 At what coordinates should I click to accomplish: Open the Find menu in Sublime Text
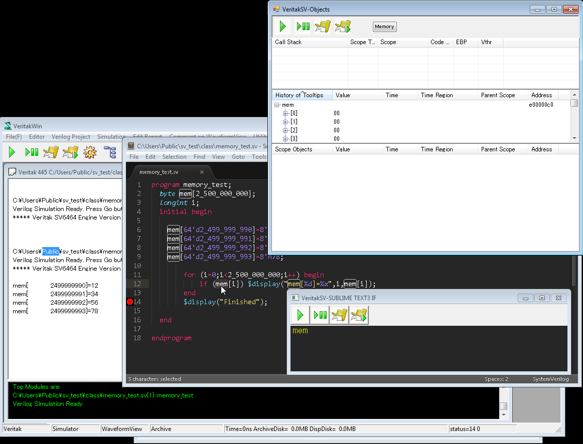199,157
